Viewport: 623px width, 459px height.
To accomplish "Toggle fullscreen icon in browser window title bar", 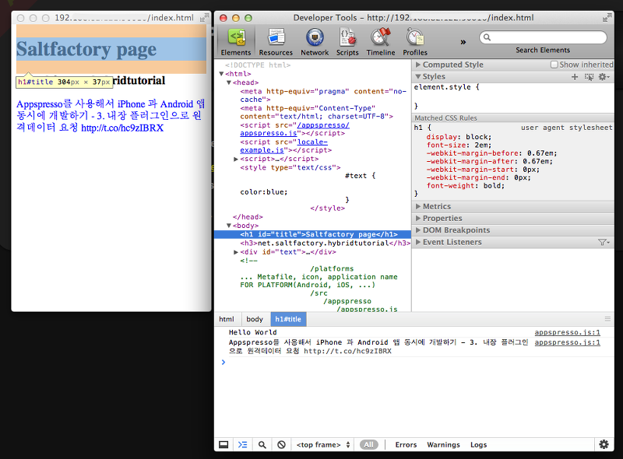I will click(x=204, y=18).
